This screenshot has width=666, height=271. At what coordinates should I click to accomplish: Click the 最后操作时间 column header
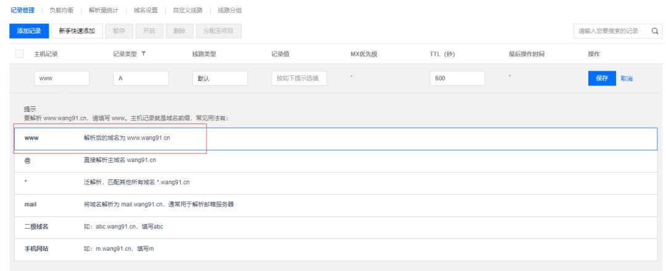(x=527, y=54)
